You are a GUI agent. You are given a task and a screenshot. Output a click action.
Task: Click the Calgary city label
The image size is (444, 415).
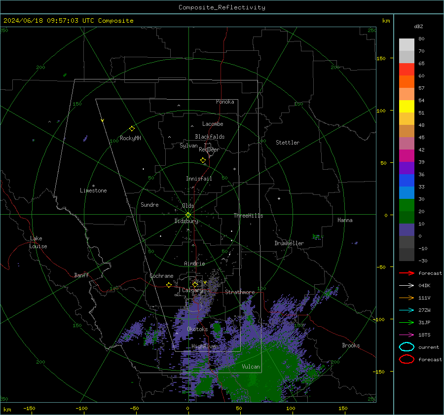[x=192, y=290]
